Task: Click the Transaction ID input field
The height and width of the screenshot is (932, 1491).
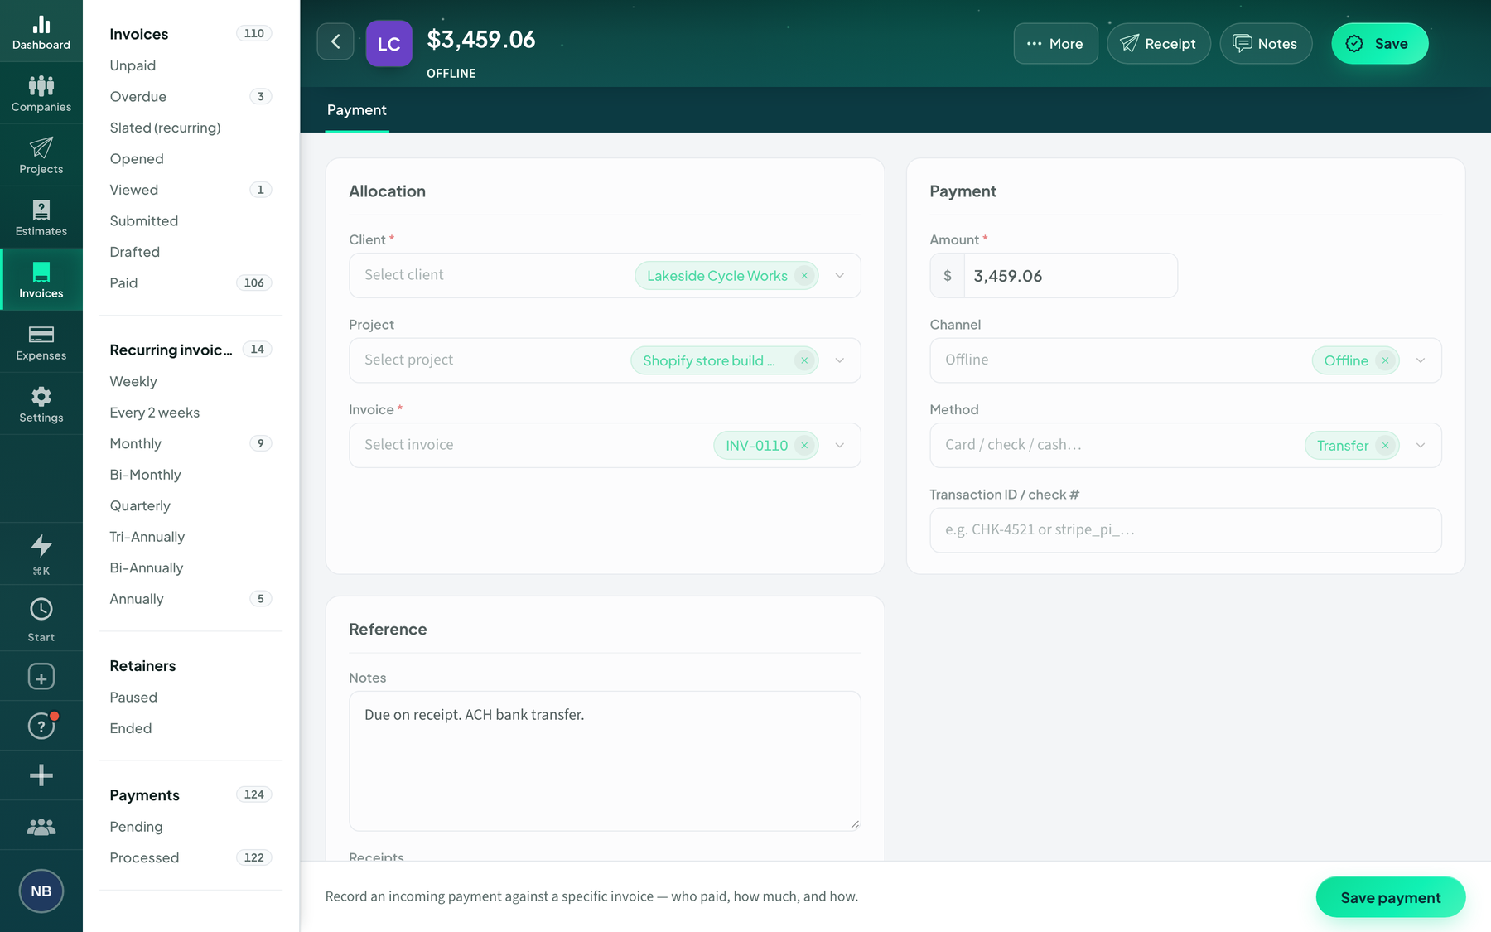Action: point(1185,530)
